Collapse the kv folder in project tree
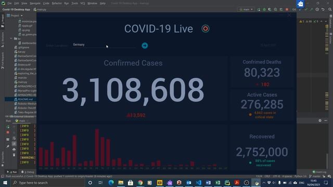333x187 pixels. [11, 38]
